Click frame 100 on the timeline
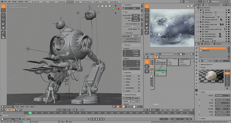 point(93,113)
